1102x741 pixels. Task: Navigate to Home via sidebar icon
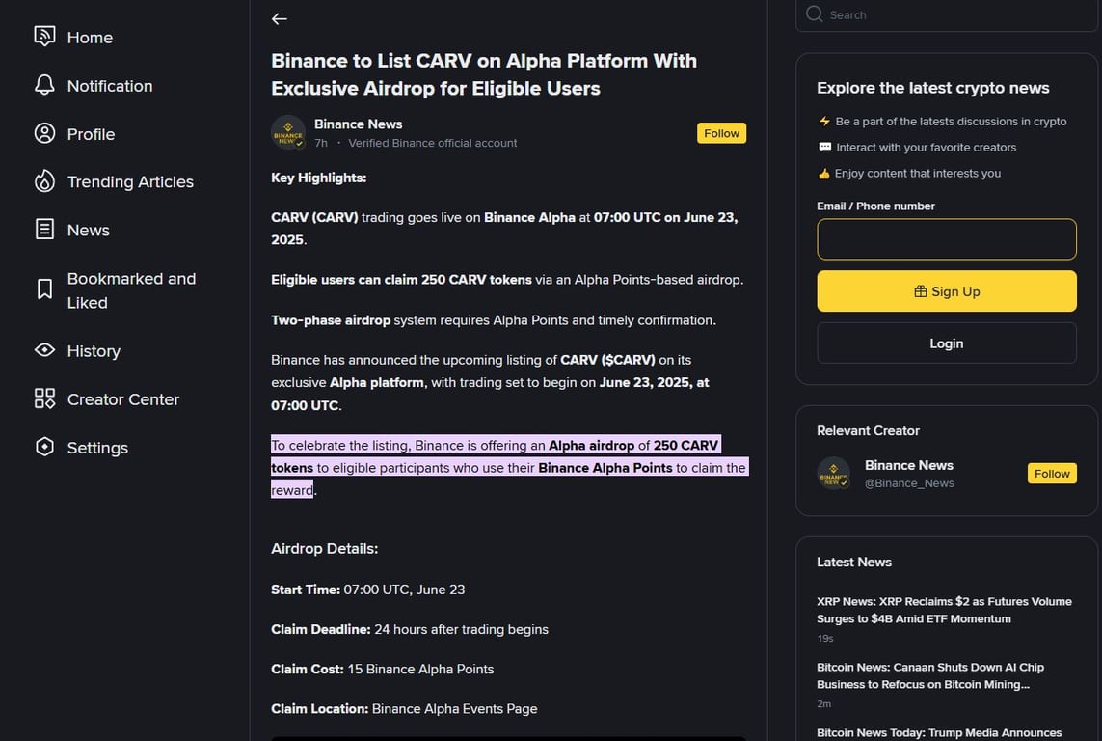pos(44,35)
